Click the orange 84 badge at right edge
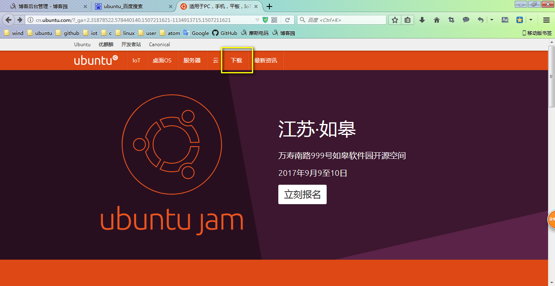Viewport: 555px width, 286px height. pos(551,220)
